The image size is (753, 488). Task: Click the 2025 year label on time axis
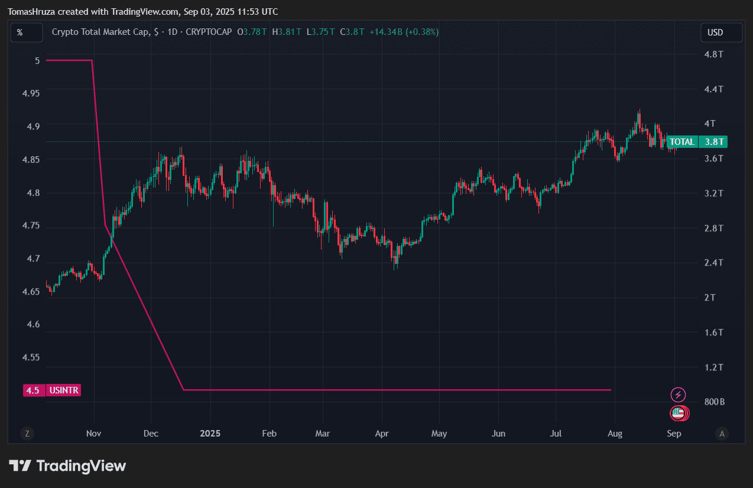coord(210,434)
